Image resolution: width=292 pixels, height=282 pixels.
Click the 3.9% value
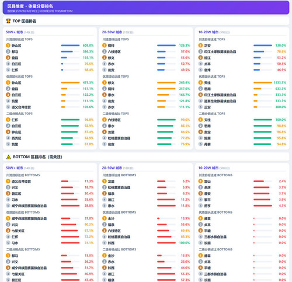point(283,200)
